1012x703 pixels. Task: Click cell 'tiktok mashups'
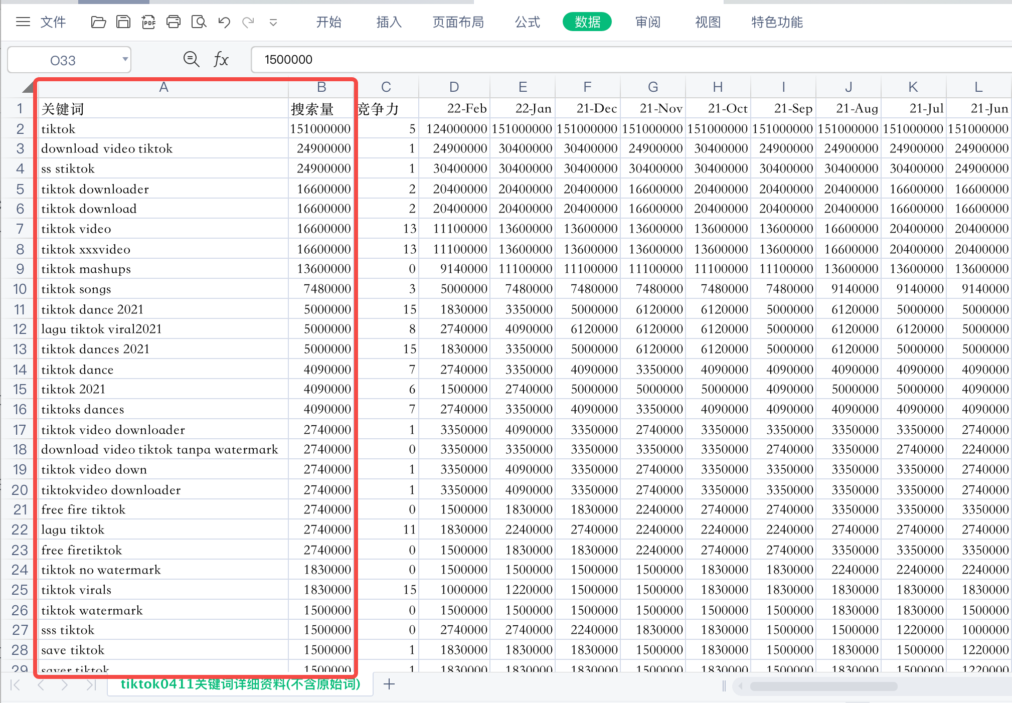click(163, 269)
